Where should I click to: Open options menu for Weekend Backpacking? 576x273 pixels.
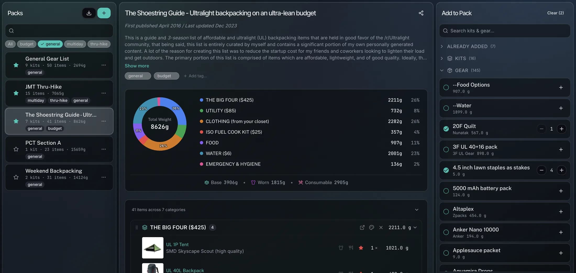click(104, 177)
